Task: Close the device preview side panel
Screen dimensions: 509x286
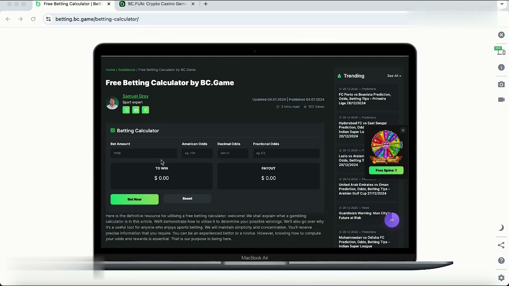Action: coord(501,35)
